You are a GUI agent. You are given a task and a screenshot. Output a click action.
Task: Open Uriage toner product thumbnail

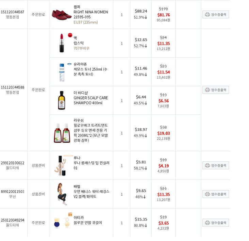coord(62,72)
